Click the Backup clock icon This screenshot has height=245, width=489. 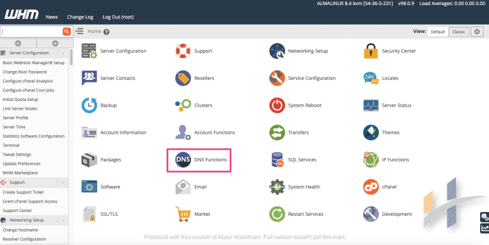point(89,105)
